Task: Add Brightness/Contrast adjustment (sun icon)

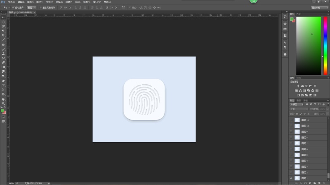Action: pos(298,86)
